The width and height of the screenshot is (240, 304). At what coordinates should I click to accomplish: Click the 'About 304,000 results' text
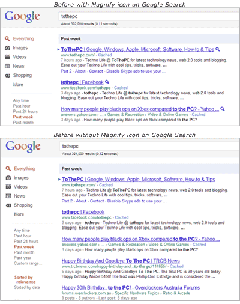(x=90, y=154)
